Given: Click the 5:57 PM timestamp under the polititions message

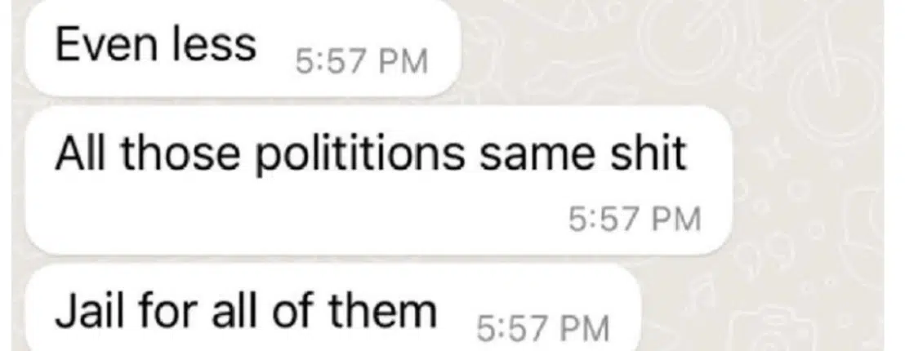Looking at the screenshot, I should coord(635,220).
